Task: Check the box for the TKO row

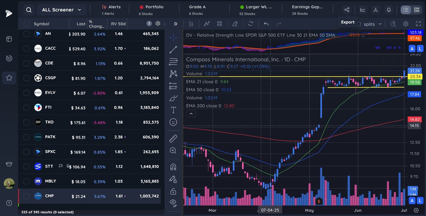Action: (x=26, y=122)
